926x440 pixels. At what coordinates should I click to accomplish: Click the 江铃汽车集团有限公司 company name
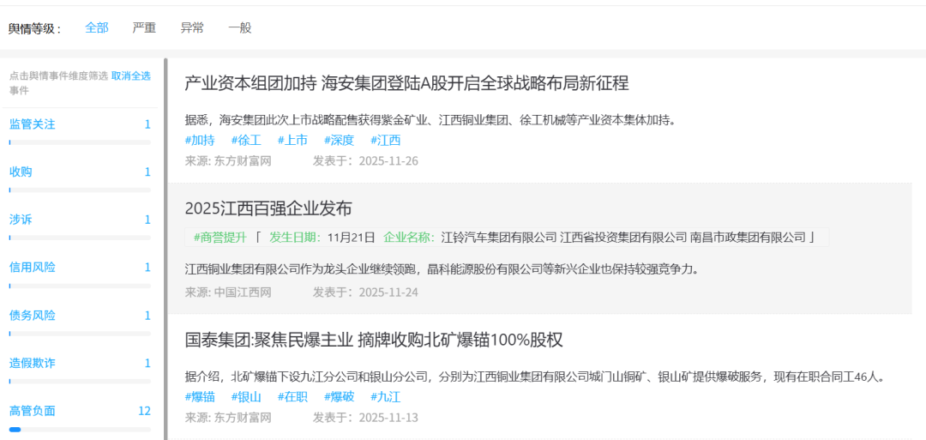click(499, 238)
